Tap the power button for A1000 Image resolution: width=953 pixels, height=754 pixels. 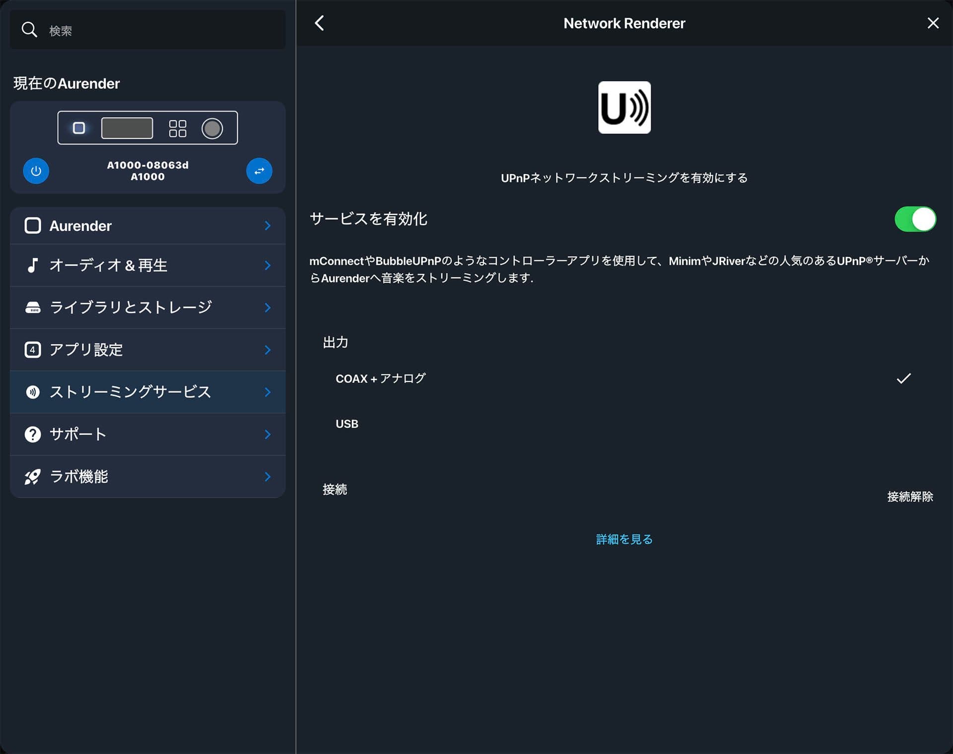click(36, 171)
